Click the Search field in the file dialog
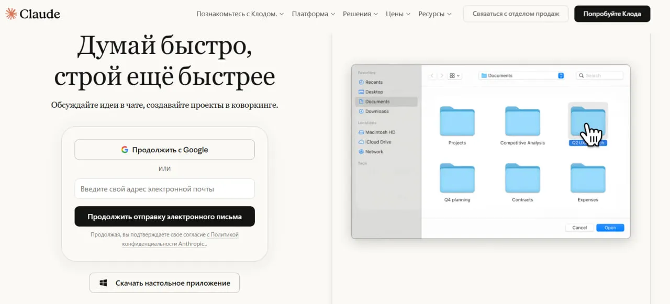 (x=599, y=76)
